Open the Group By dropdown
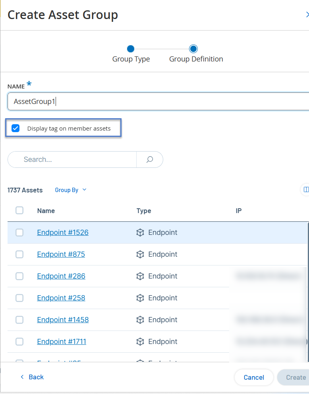This screenshot has width=309, height=394. click(x=70, y=190)
